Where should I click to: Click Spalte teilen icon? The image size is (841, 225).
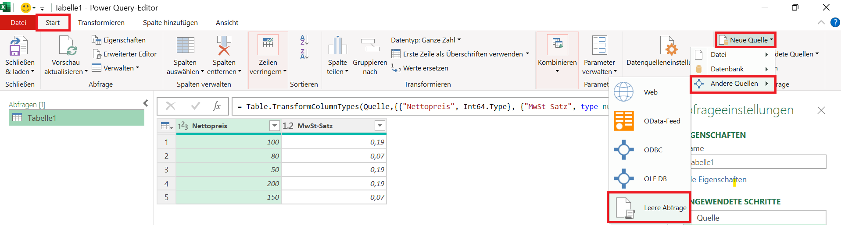tap(337, 46)
